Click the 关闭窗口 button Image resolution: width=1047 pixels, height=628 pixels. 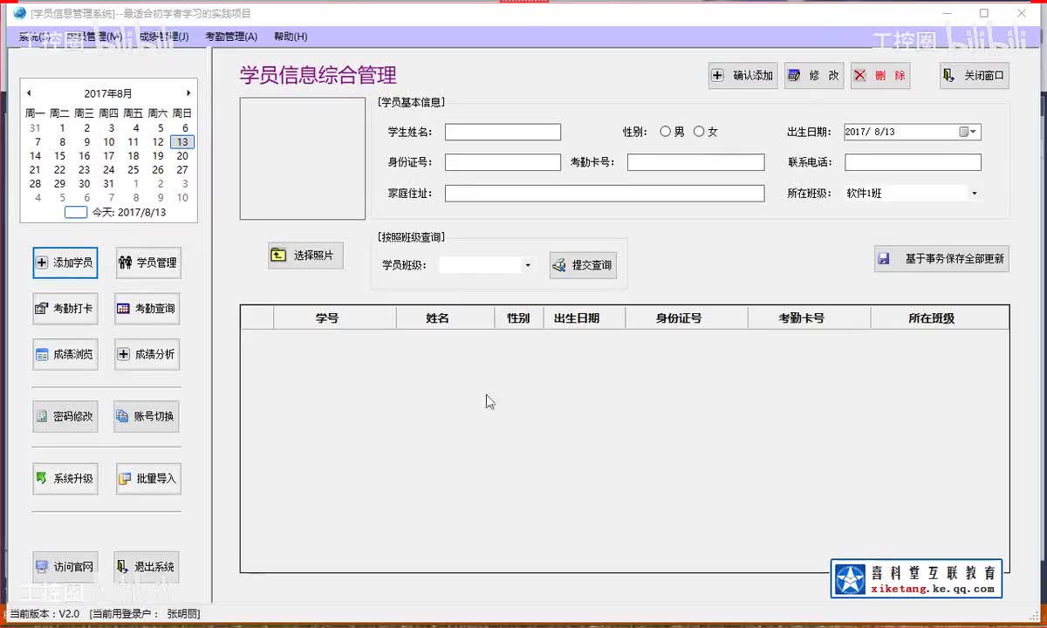point(975,76)
